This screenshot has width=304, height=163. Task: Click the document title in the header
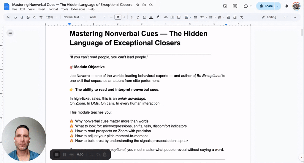point(72,5)
